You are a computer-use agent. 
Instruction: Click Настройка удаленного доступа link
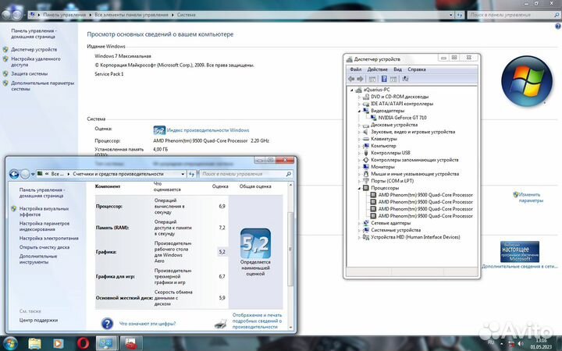point(35,62)
